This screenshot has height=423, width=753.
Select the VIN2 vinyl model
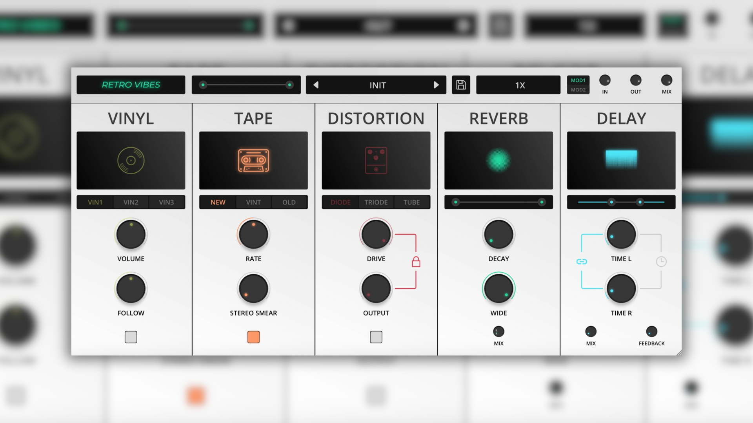tap(131, 202)
